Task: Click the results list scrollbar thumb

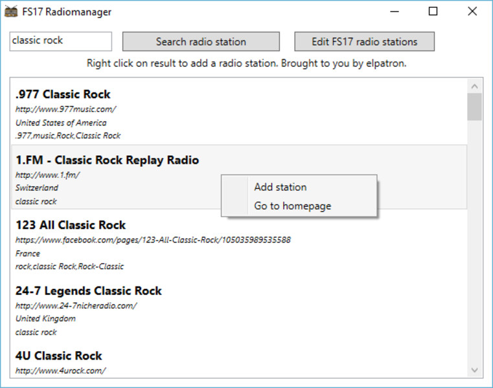Action: click(x=474, y=107)
